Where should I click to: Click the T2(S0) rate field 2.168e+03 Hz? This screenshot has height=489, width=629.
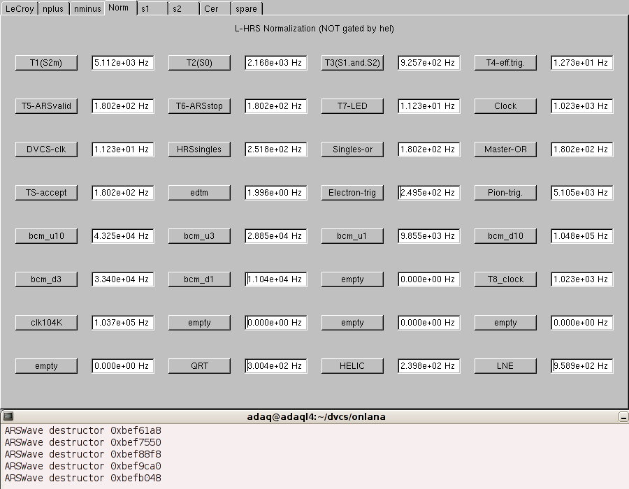click(276, 63)
